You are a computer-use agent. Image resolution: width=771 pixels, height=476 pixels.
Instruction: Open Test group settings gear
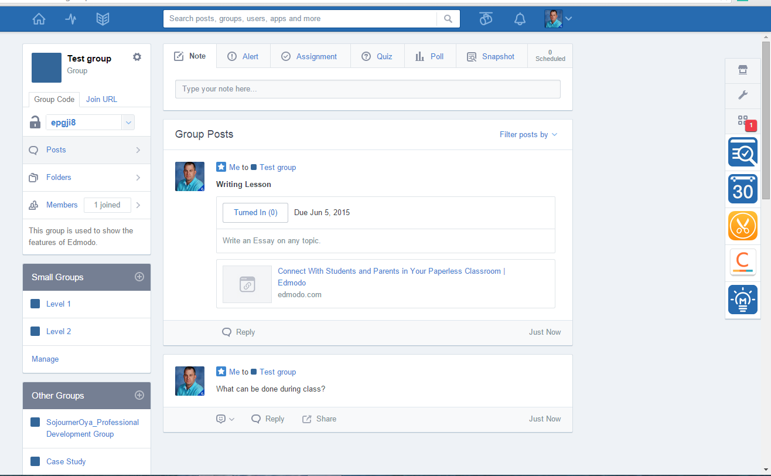[137, 57]
